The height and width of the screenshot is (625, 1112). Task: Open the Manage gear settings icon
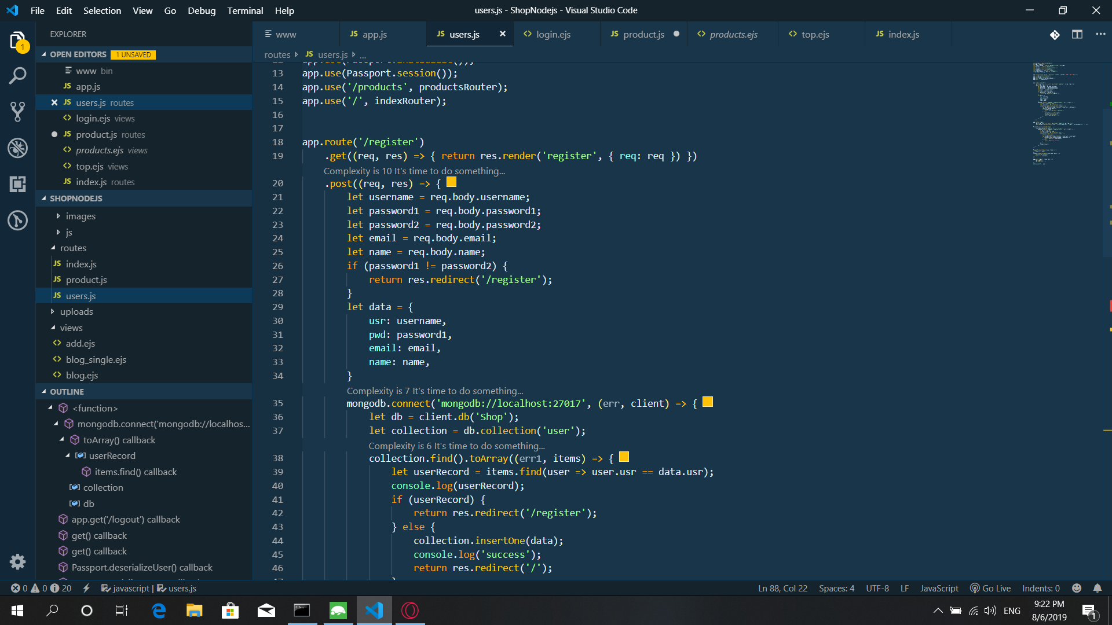(x=17, y=561)
